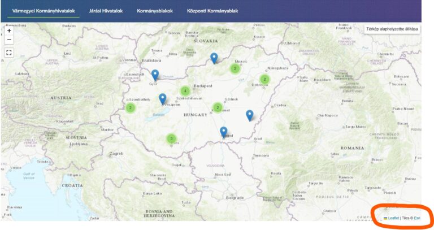Open the green cluster 2 near Szombathely
Viewport: 434px width, 230px height.
[x=131, y=108]
